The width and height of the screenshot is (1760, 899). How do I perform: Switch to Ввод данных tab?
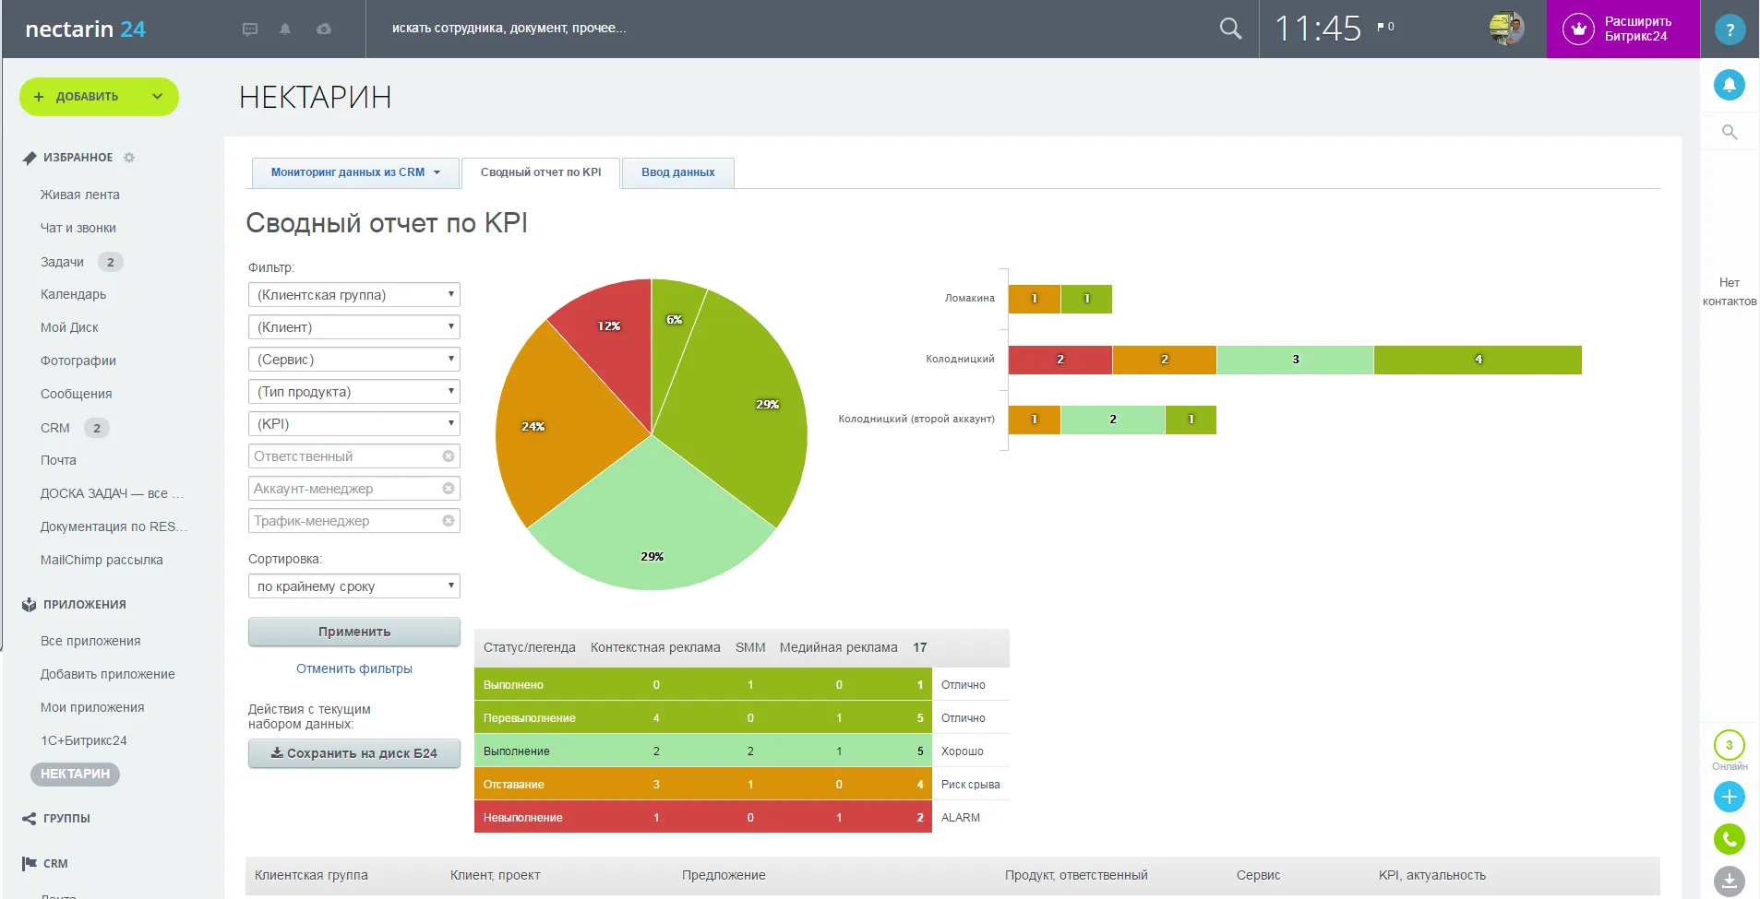coord(677,172)
